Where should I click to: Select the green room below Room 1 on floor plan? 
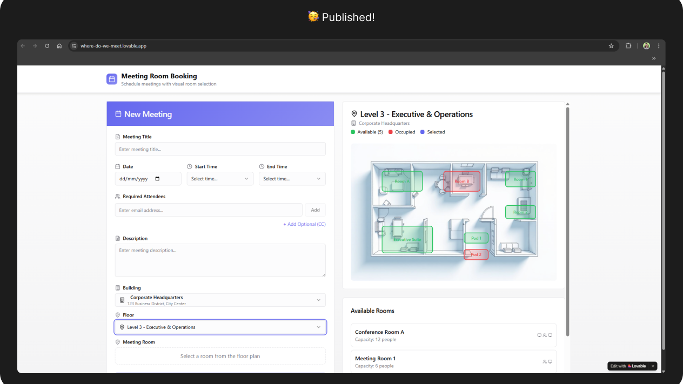pos(520,212)
